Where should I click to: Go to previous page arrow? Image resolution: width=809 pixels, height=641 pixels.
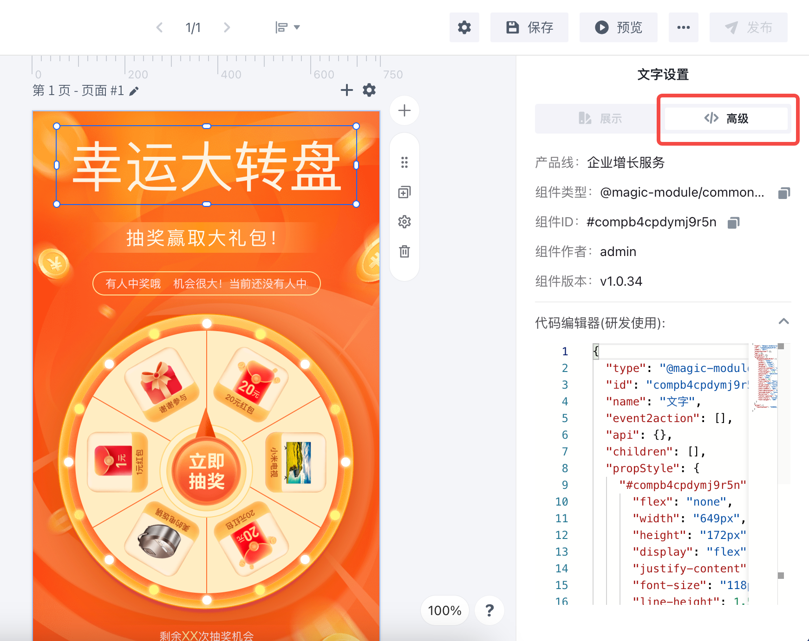159,27
